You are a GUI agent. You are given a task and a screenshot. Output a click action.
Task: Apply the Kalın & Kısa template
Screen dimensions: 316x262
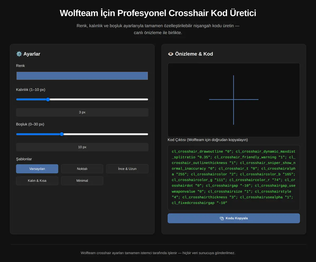tap(37, 181)
